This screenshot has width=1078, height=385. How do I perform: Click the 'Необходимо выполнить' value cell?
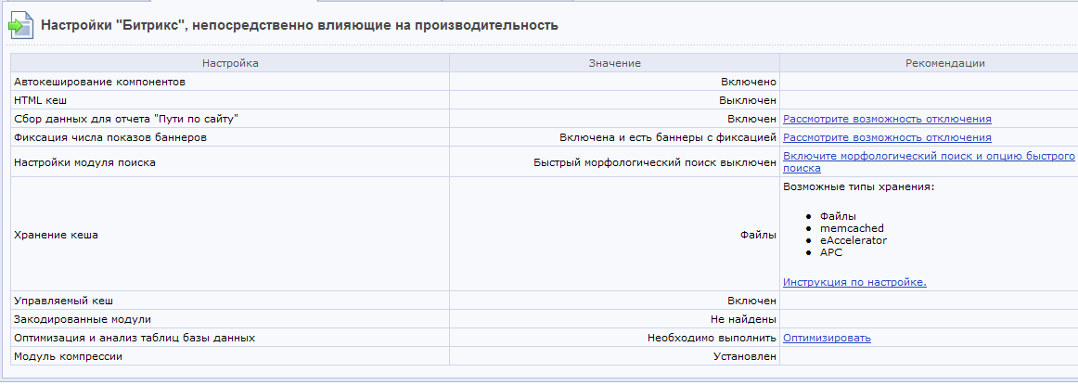coord(615,338)
